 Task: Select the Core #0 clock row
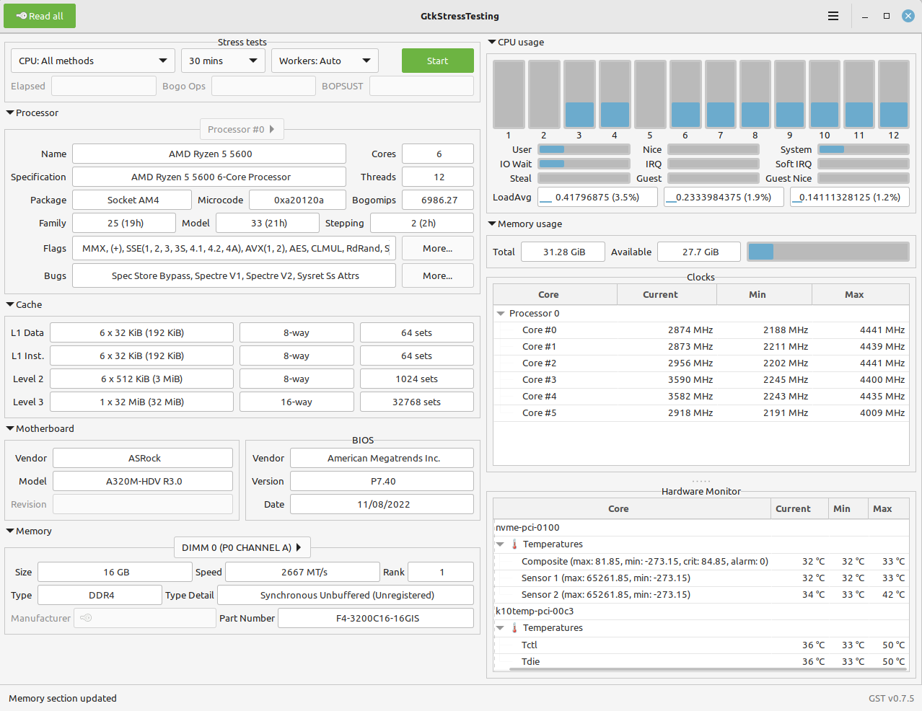[701, 330]
